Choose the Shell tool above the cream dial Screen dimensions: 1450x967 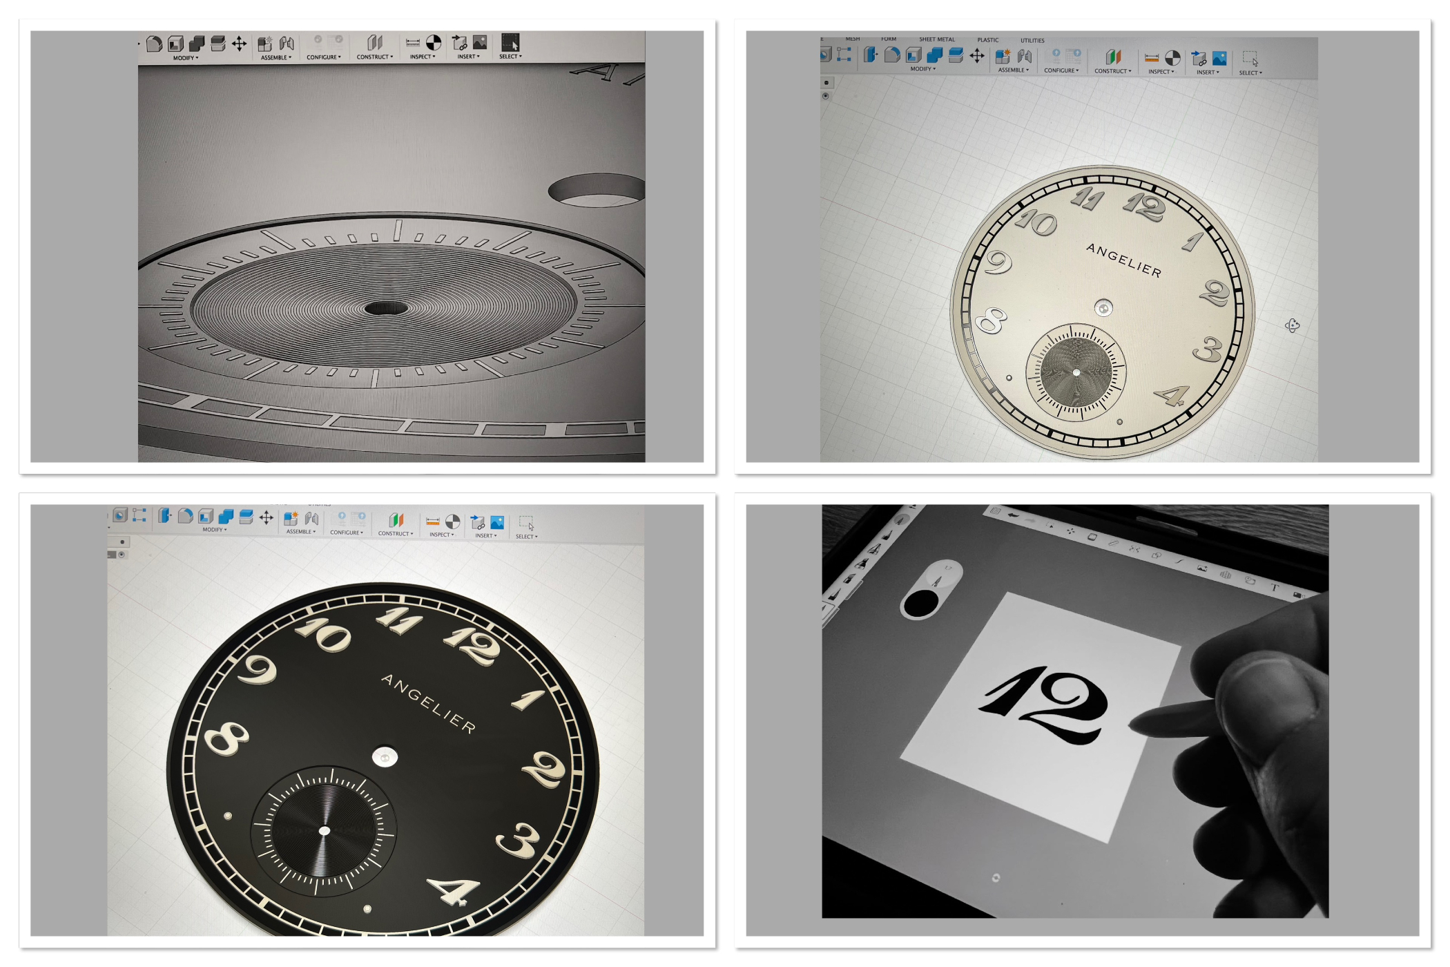click(x=913, y=55)
